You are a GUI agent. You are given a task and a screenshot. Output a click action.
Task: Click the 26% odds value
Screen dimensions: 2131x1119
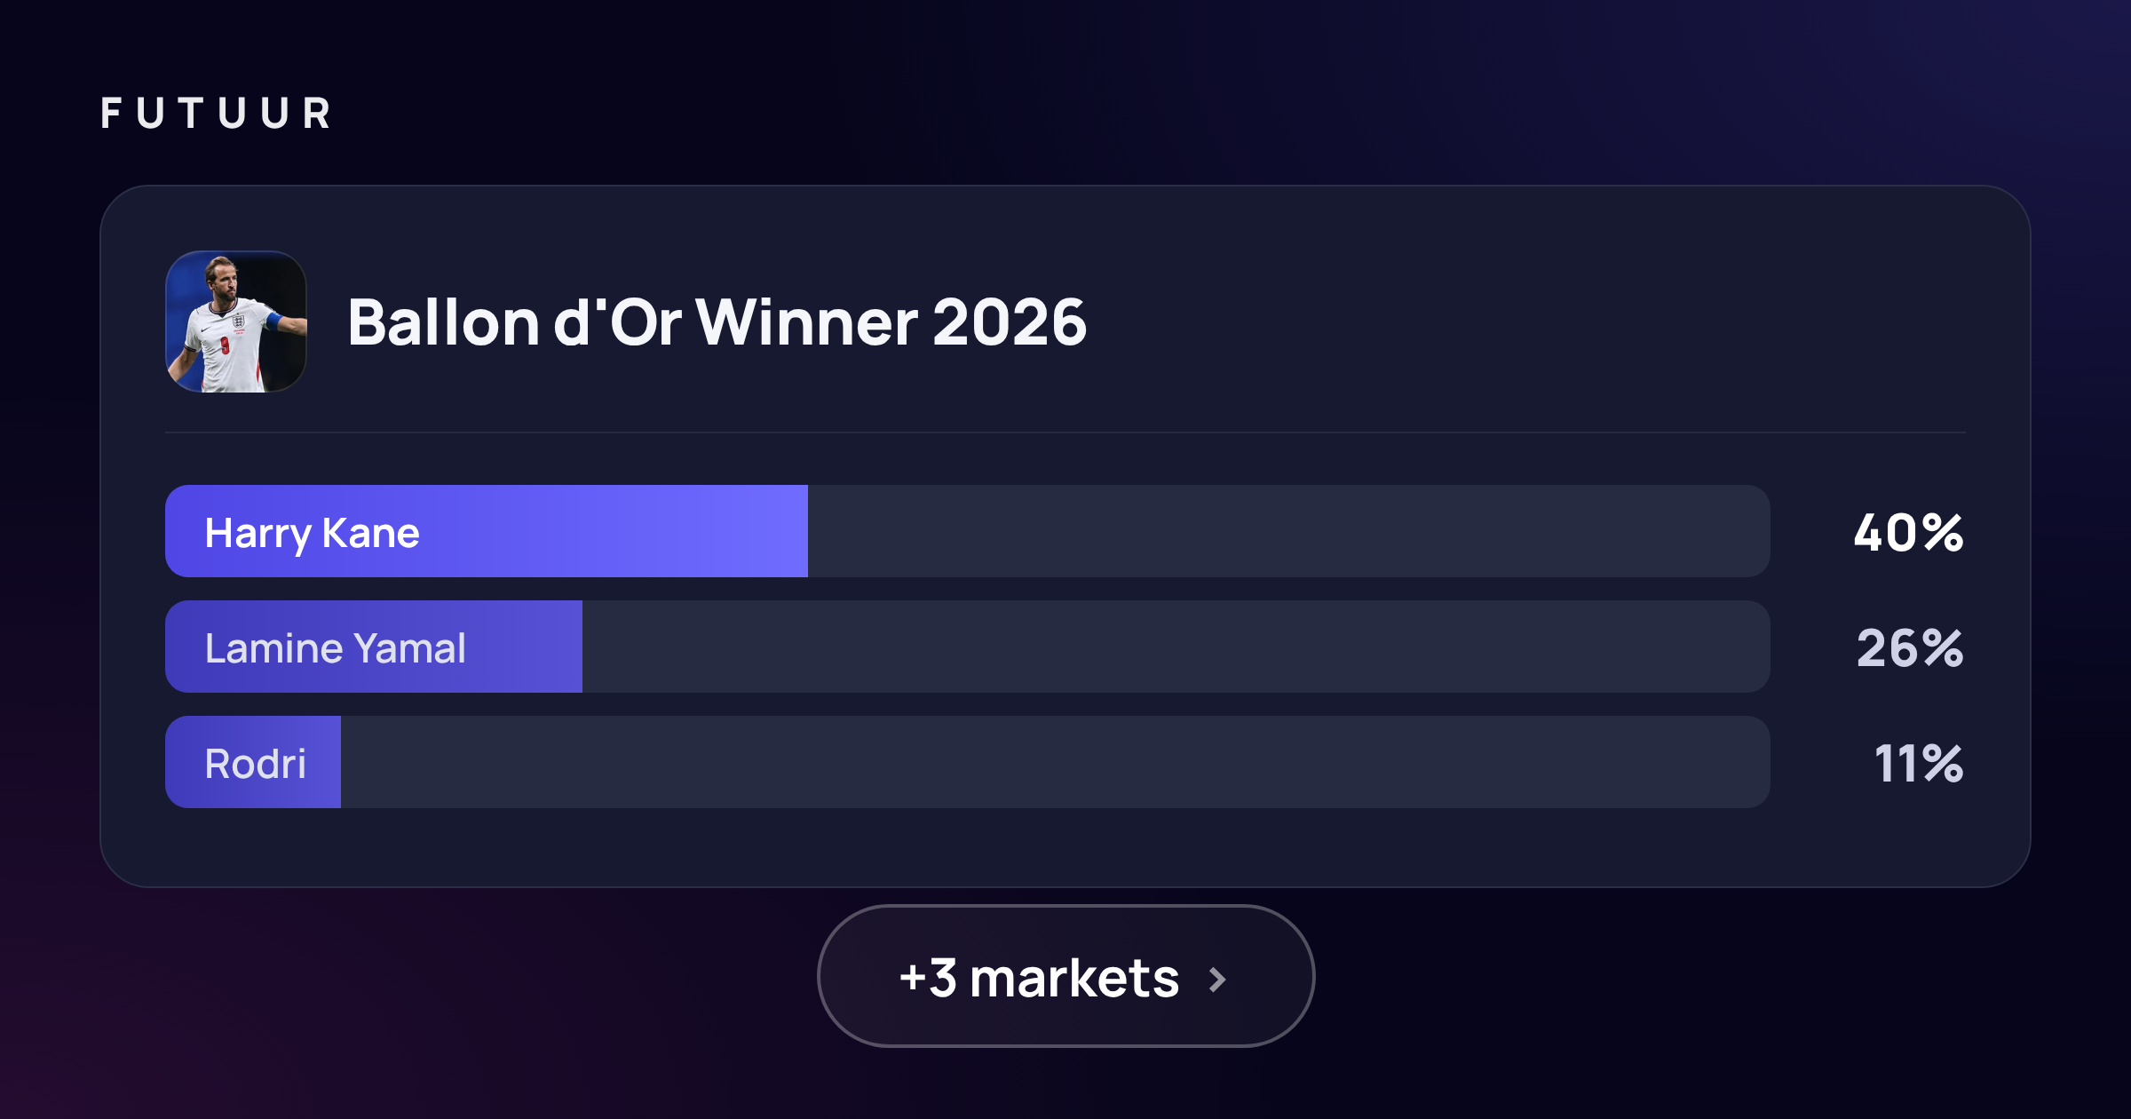[1910, 648]
